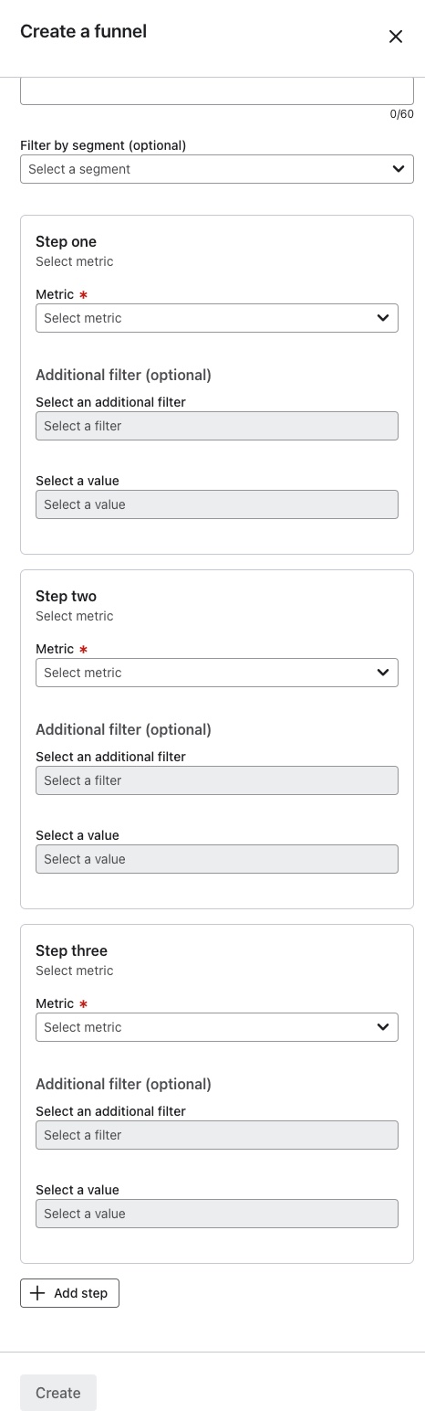The height and width of the screenshot is (1411, 425).
Task: Click Step three metric chevron arrow
Action: pyautogui.click(x=383, y=1027)
